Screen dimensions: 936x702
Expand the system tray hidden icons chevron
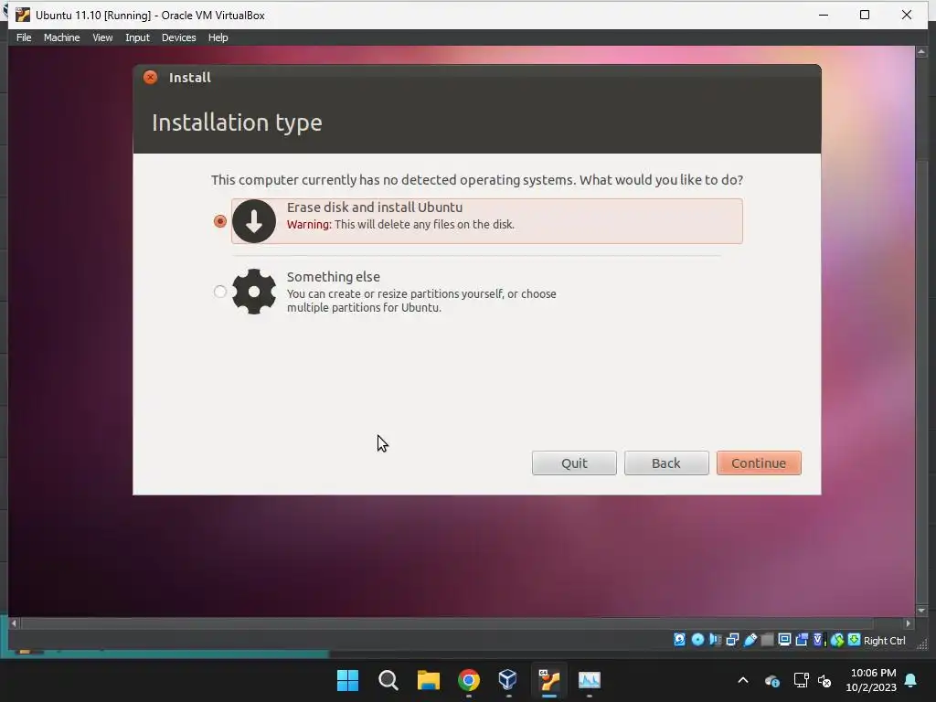(743, 680)
